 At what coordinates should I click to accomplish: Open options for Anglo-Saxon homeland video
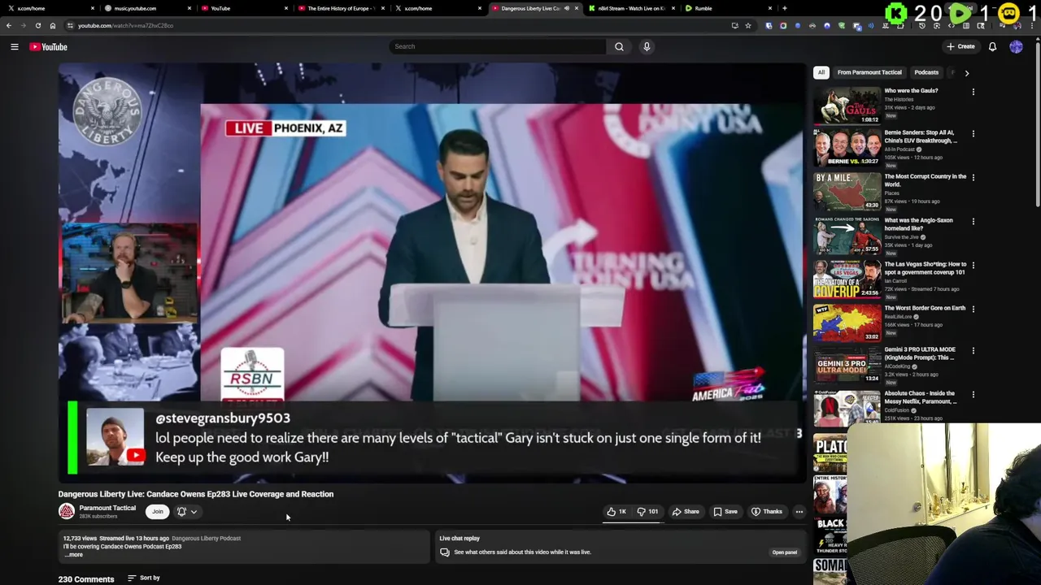(973, 222)
